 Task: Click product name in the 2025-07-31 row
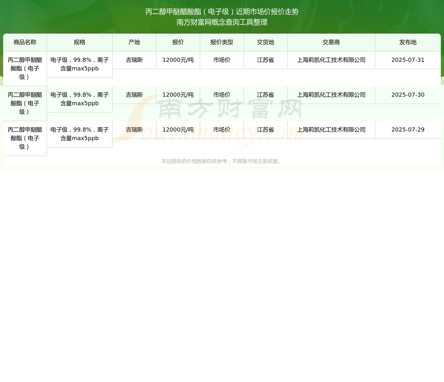click(25, 68)
